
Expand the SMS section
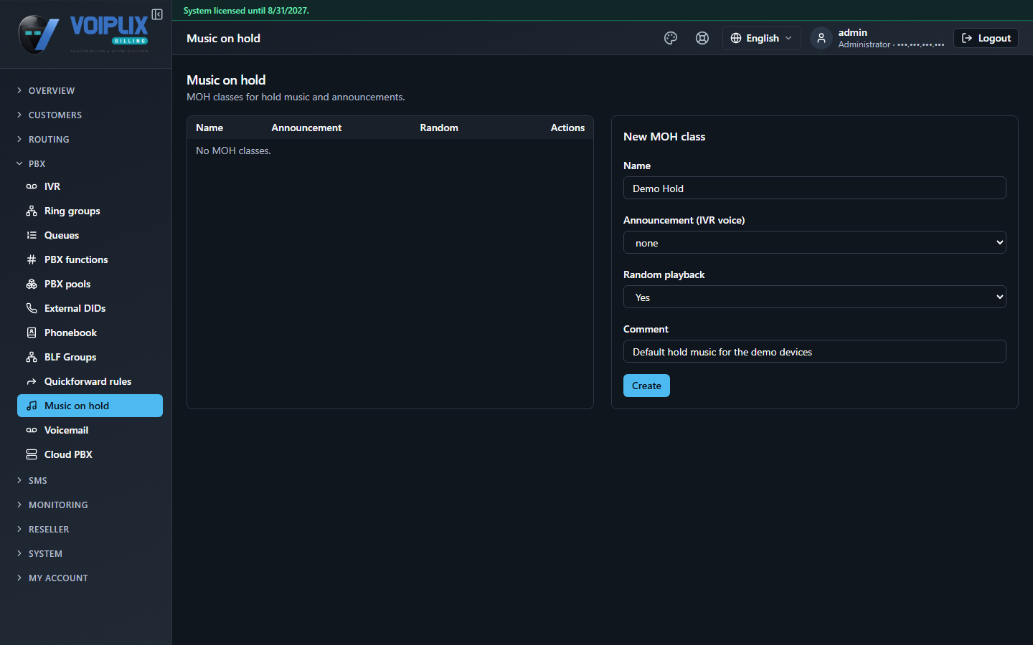[86, 480]
